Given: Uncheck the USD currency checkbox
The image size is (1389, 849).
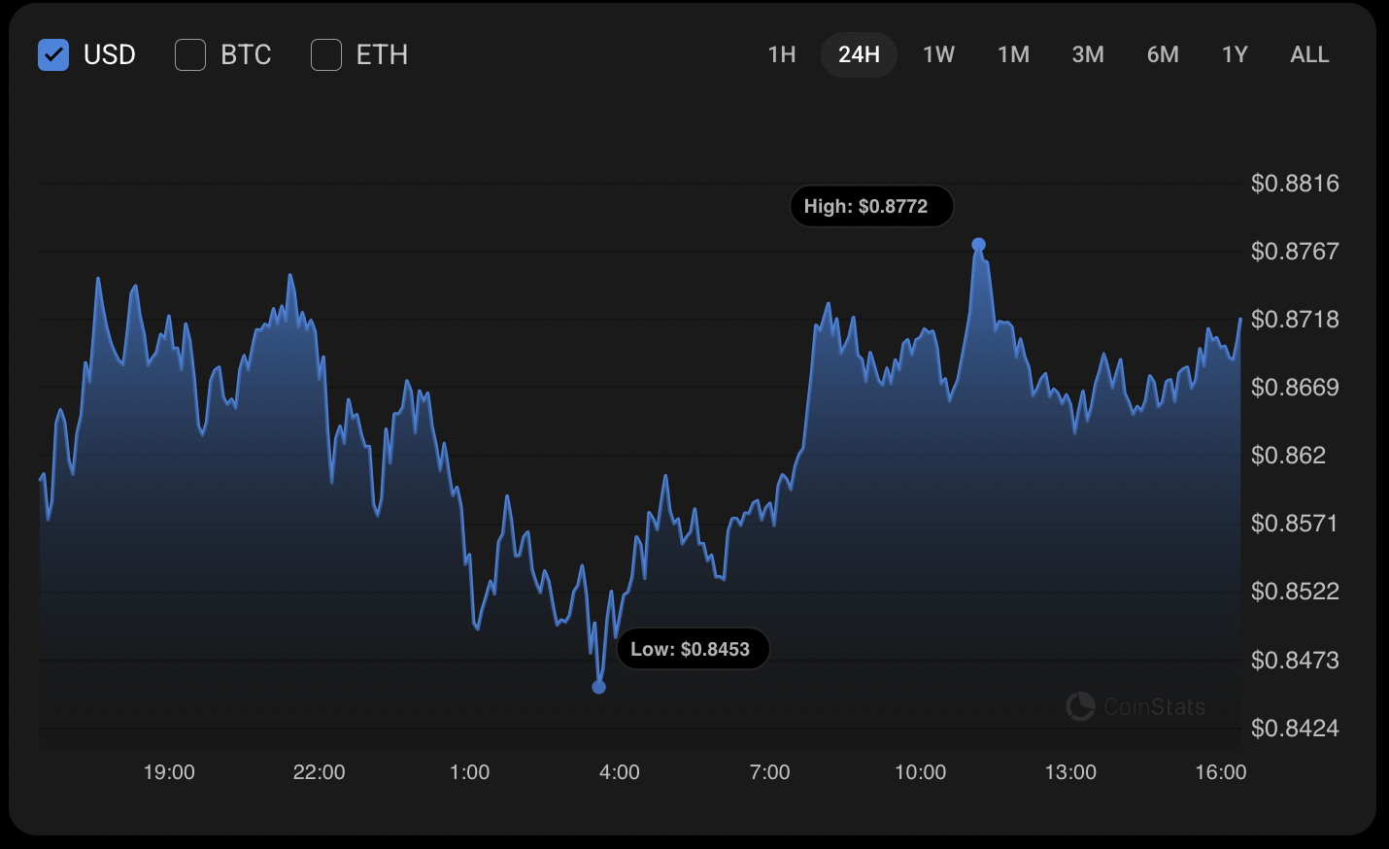Looking at the screenshot, I should click(53, 54).
